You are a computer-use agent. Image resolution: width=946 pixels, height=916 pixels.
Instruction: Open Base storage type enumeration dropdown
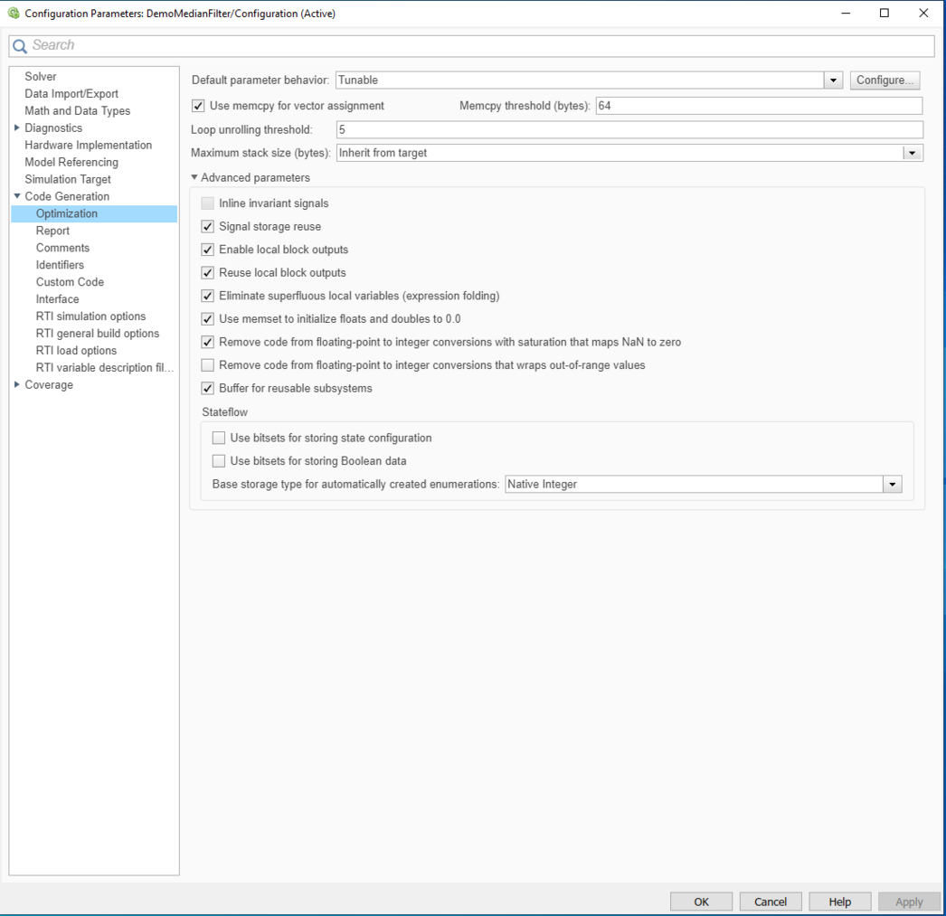893,485
